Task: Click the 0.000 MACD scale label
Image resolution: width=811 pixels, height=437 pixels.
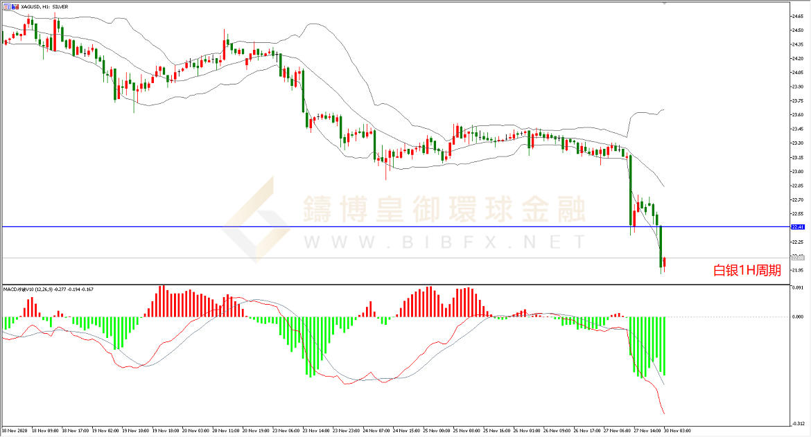Action: (796, 317)
